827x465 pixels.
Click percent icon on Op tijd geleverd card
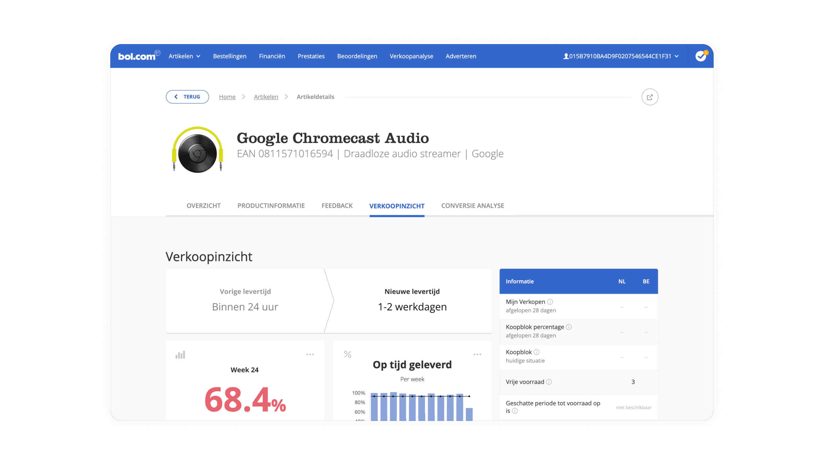point(347,354)
